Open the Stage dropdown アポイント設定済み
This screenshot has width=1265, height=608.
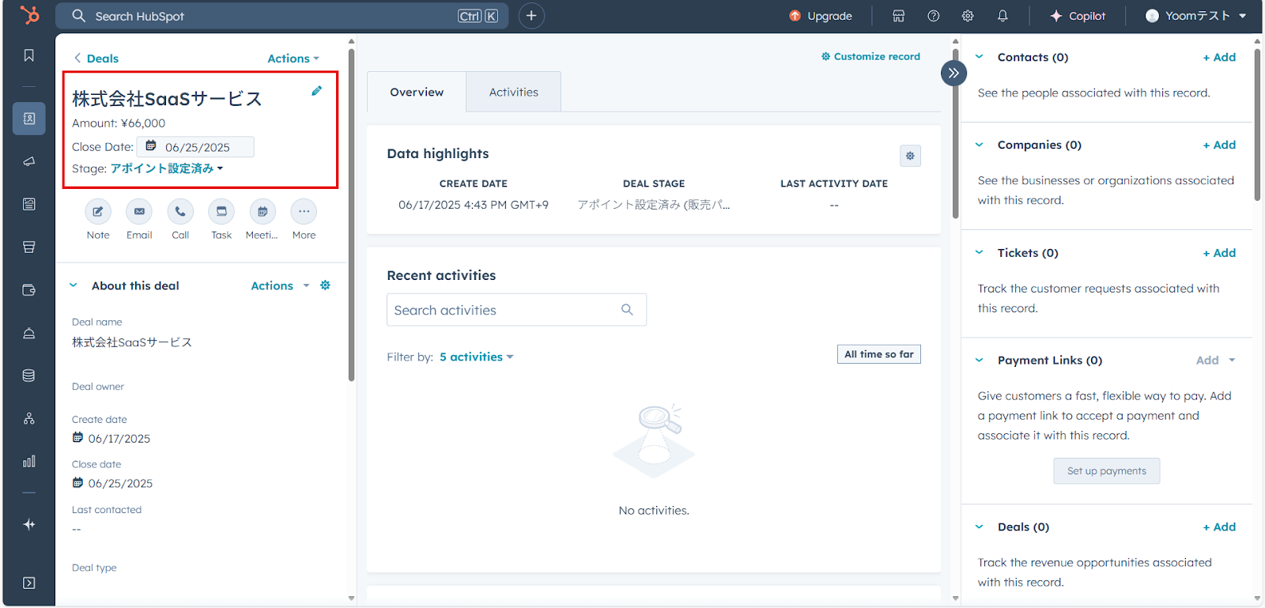click(x=167, y=168)
